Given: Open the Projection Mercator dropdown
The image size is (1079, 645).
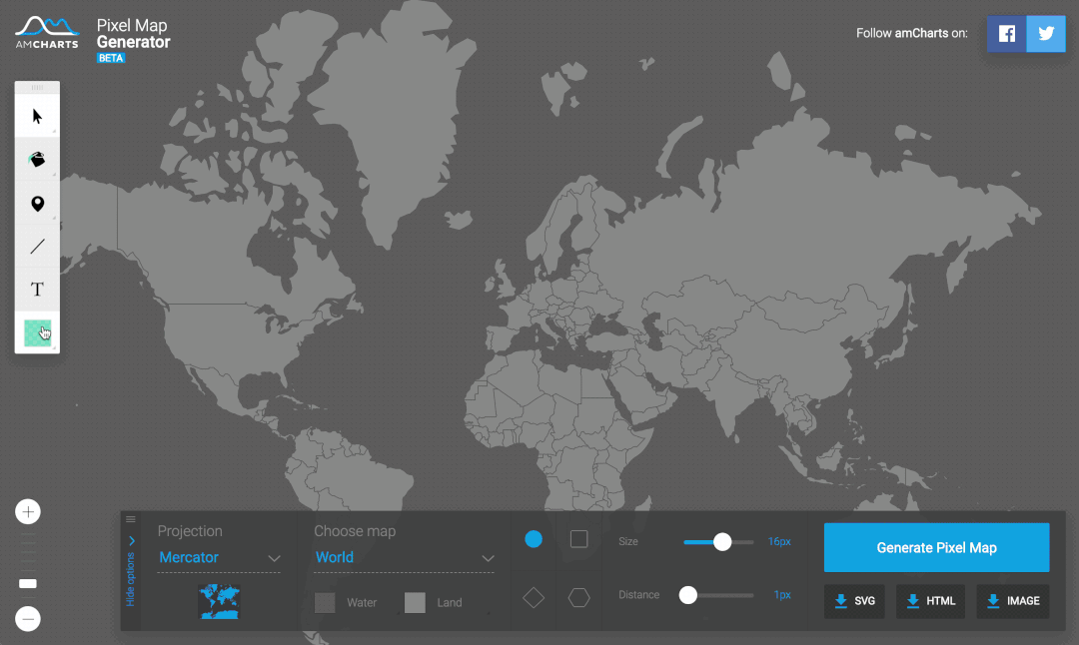Looking at the screenshot, I should tap(219, 558).
